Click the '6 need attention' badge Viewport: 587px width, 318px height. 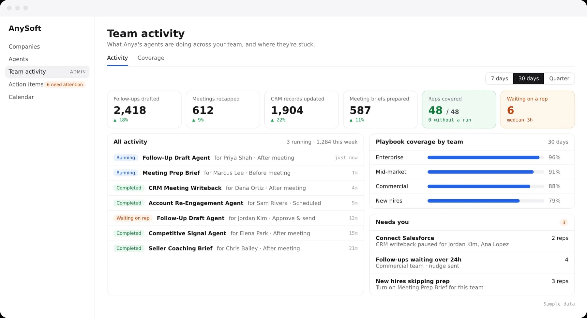click(65, 84)
